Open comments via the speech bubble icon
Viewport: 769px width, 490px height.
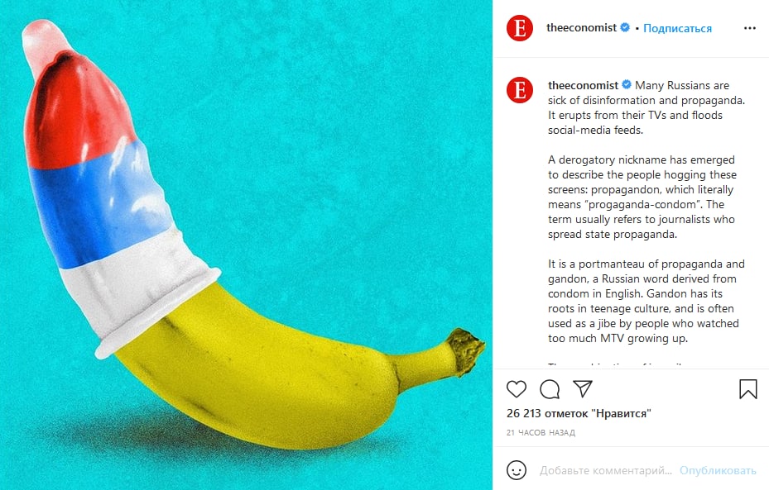tap(550, 389)
